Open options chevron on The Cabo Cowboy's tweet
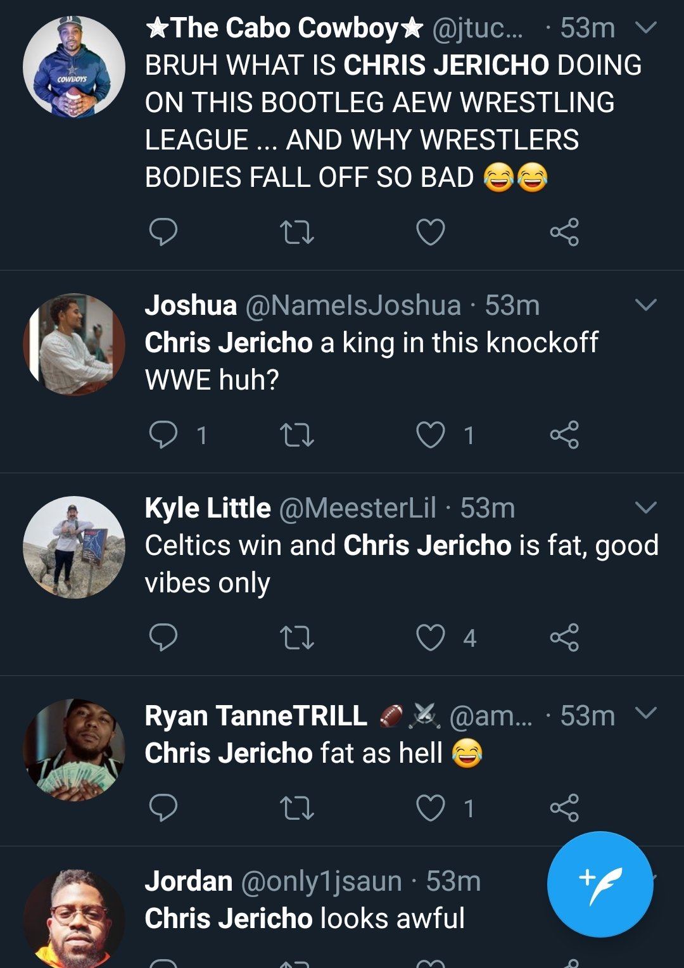 click(x=645, y=28)
